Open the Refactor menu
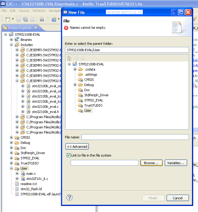Screen dimensions: 198x212 (39, 11)
